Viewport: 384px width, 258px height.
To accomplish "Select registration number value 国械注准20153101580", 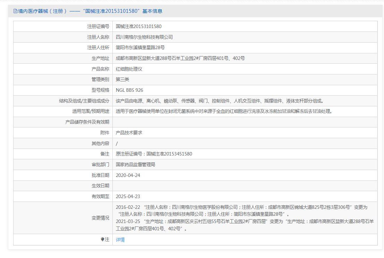I will tap(139, 26).
